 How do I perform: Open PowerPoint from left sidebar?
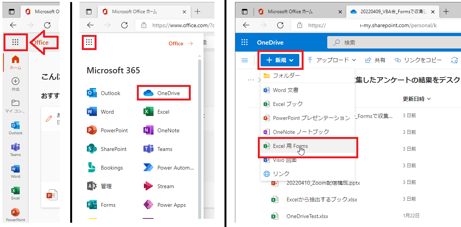click(15, 215)
